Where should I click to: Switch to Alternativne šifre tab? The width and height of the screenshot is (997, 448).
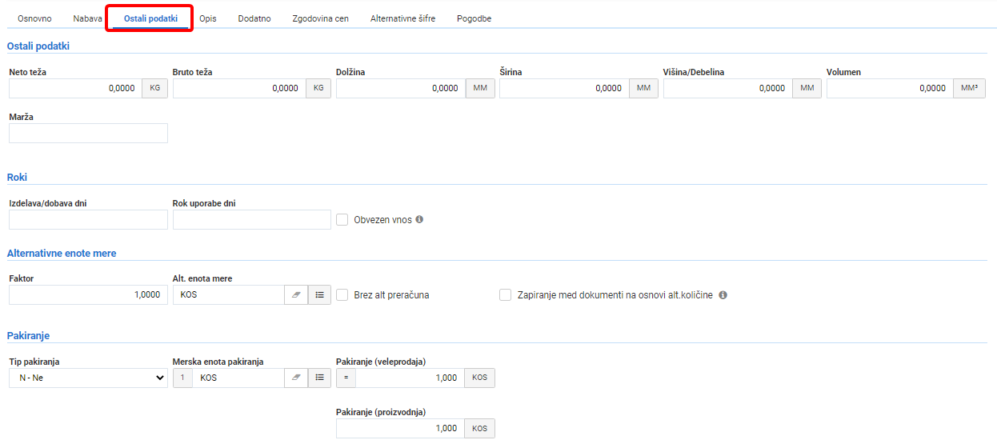[402, 18]
